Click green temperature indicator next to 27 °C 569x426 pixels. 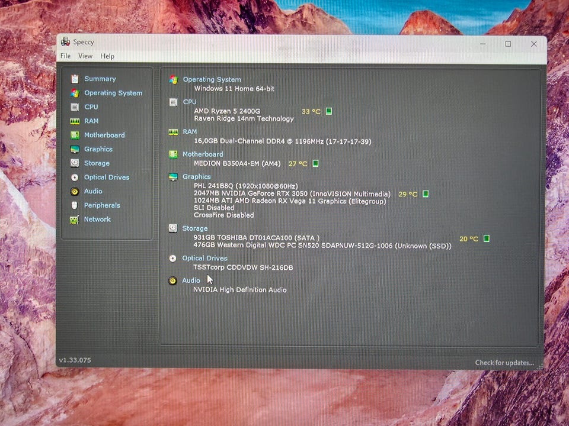(316, 163)
